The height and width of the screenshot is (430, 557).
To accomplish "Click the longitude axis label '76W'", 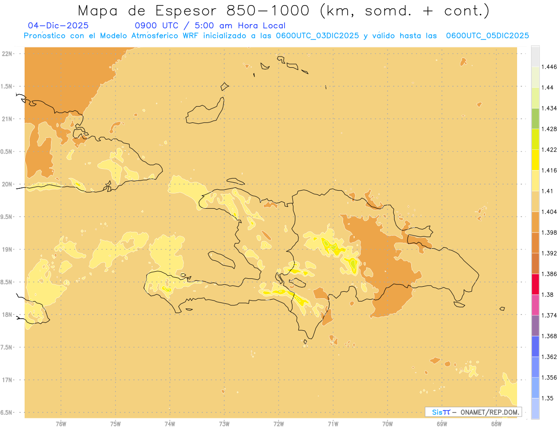I will [x=61, y=424].
